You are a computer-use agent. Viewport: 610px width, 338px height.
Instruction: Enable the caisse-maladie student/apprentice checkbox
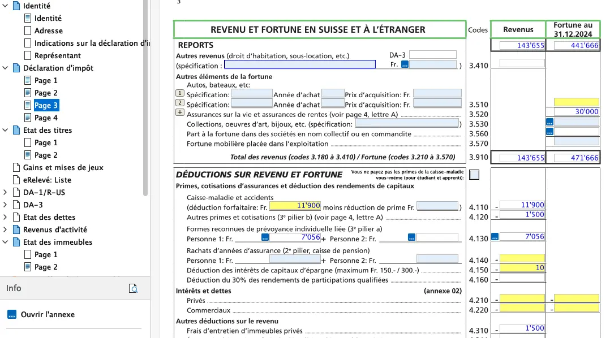click(474, 175)
